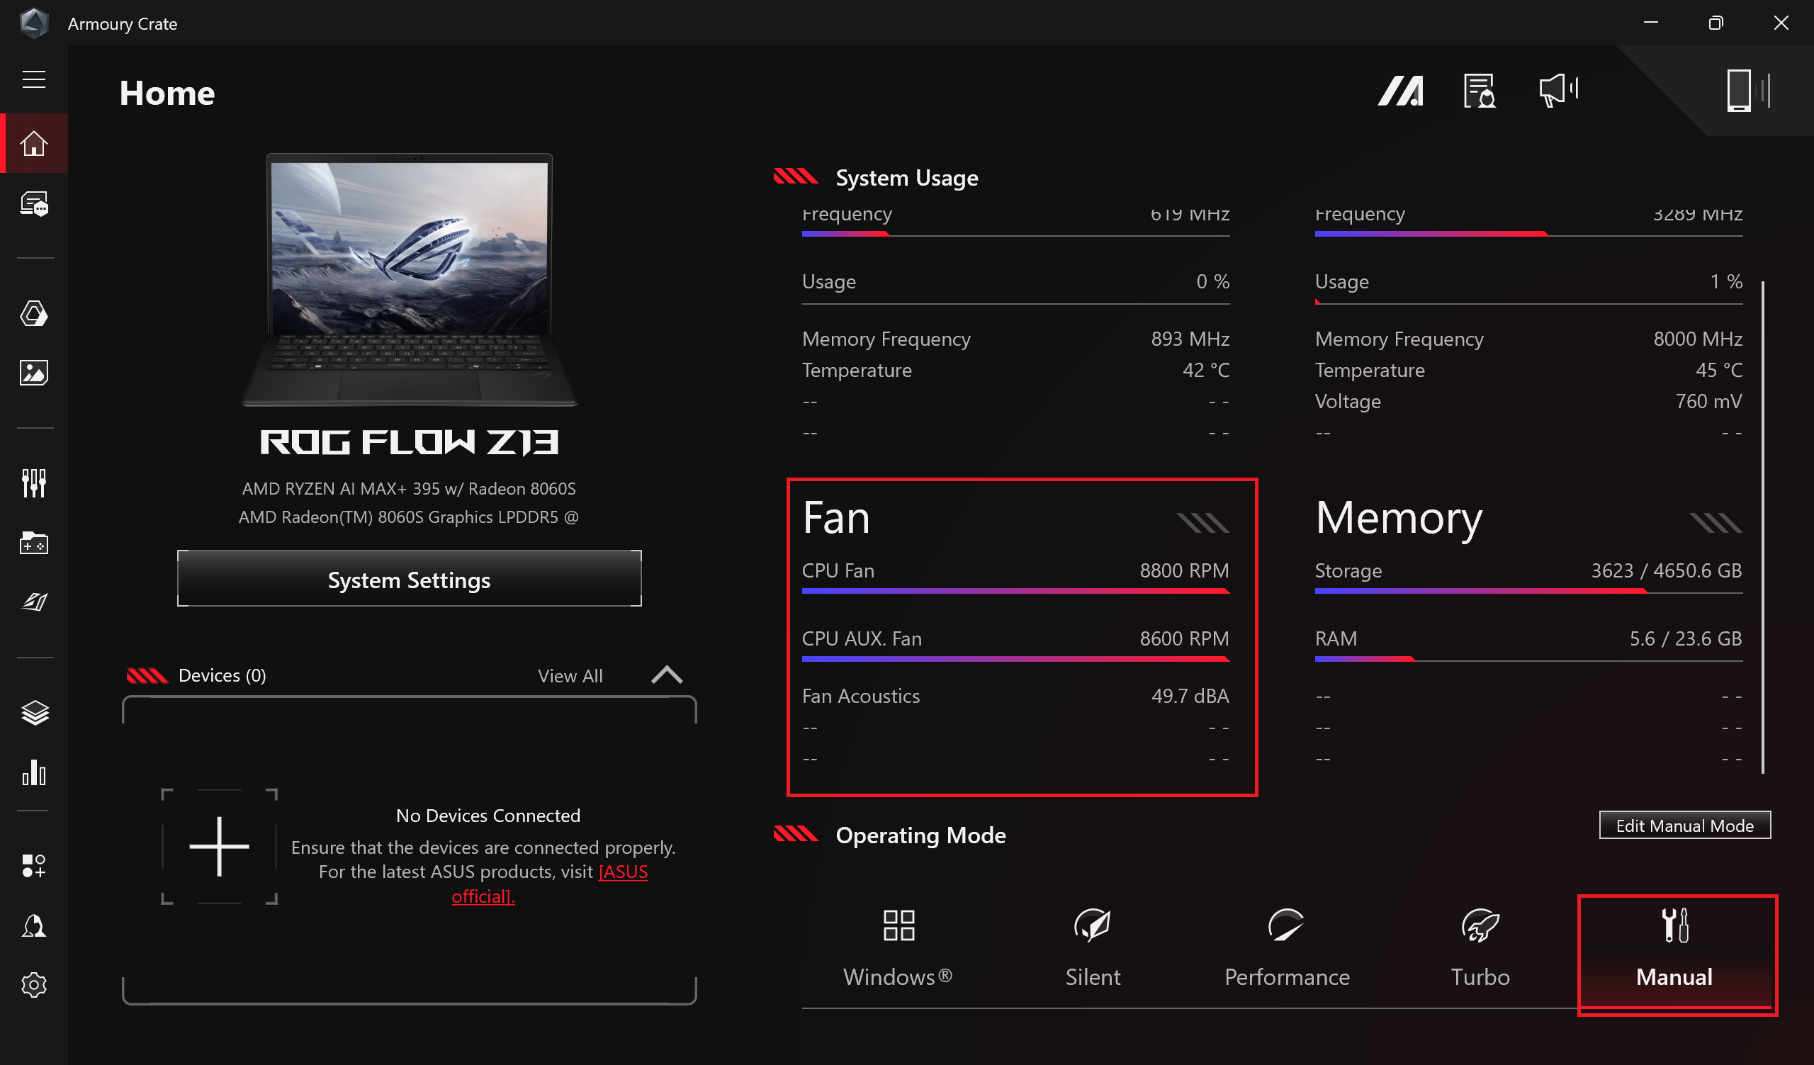Restore down the Armoury Crate window
Image resolution: width=1814 pixels, height=1065 pixels.
pos(1716,23)
